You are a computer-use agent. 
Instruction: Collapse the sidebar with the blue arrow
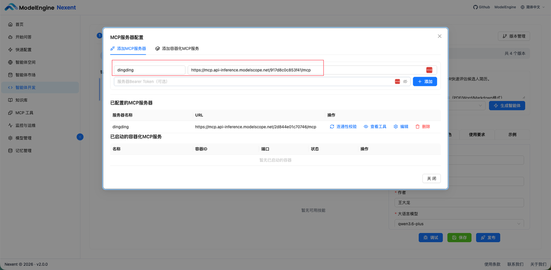(80, 137)
